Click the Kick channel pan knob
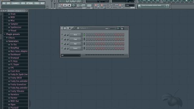Screen dimensions: 194x109 (x=65, y=35)
